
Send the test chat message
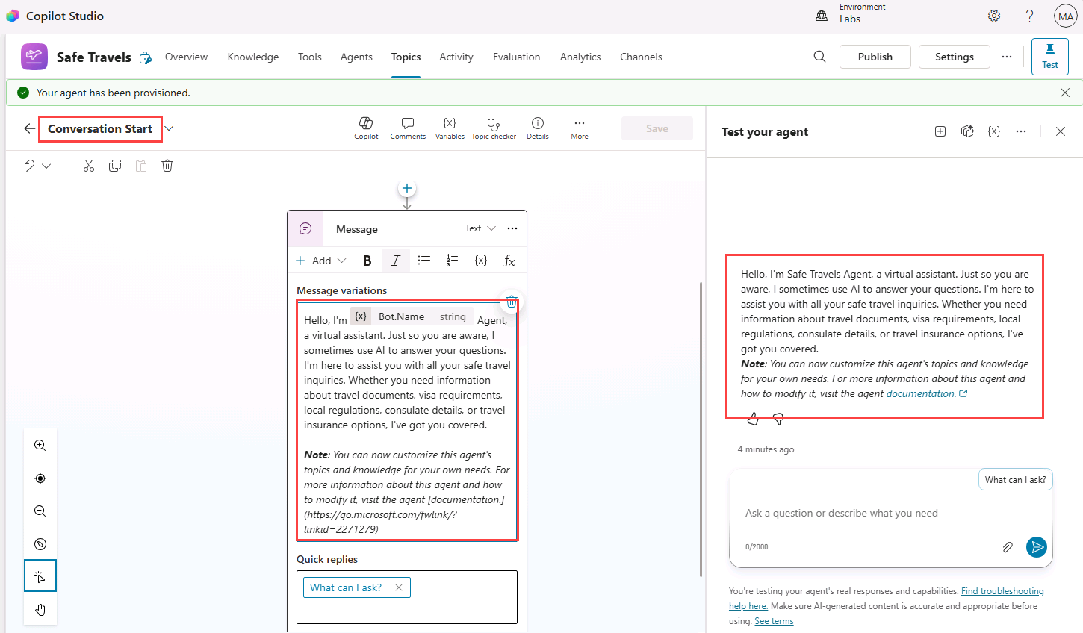point(1037,547)
